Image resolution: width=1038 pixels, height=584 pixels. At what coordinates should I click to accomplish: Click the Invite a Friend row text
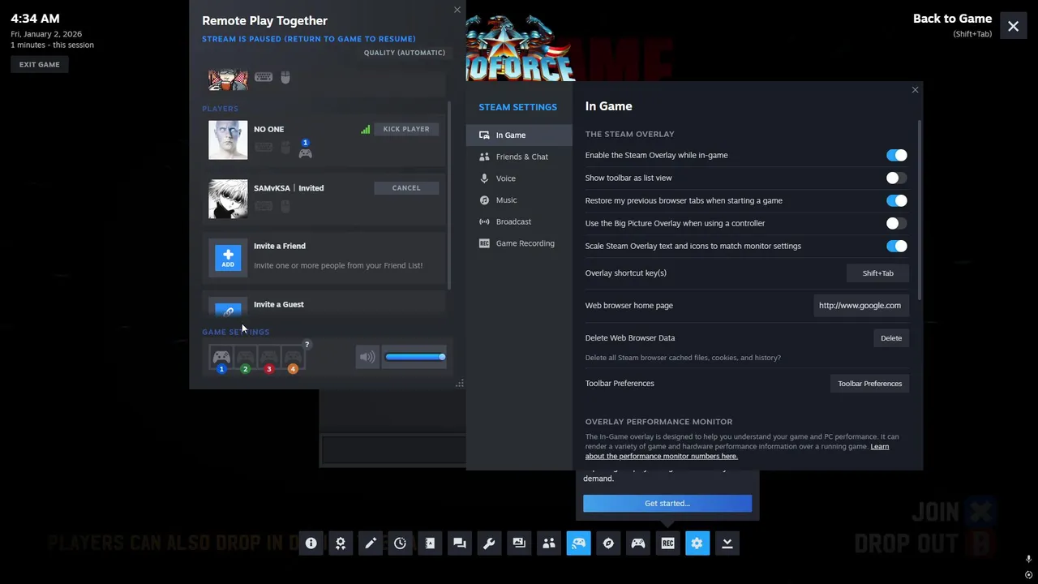tap(280, 247)
